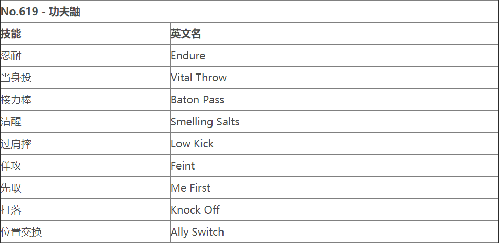Click the Endure cell
The image size is (499, 243).
(x=188, y=56)
